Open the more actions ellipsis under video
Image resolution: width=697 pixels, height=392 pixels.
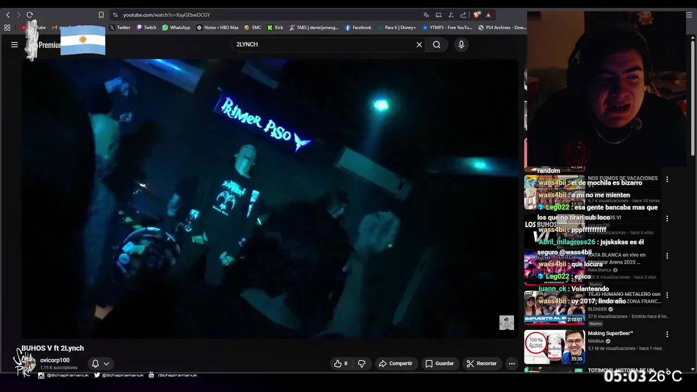click(511, 364)
